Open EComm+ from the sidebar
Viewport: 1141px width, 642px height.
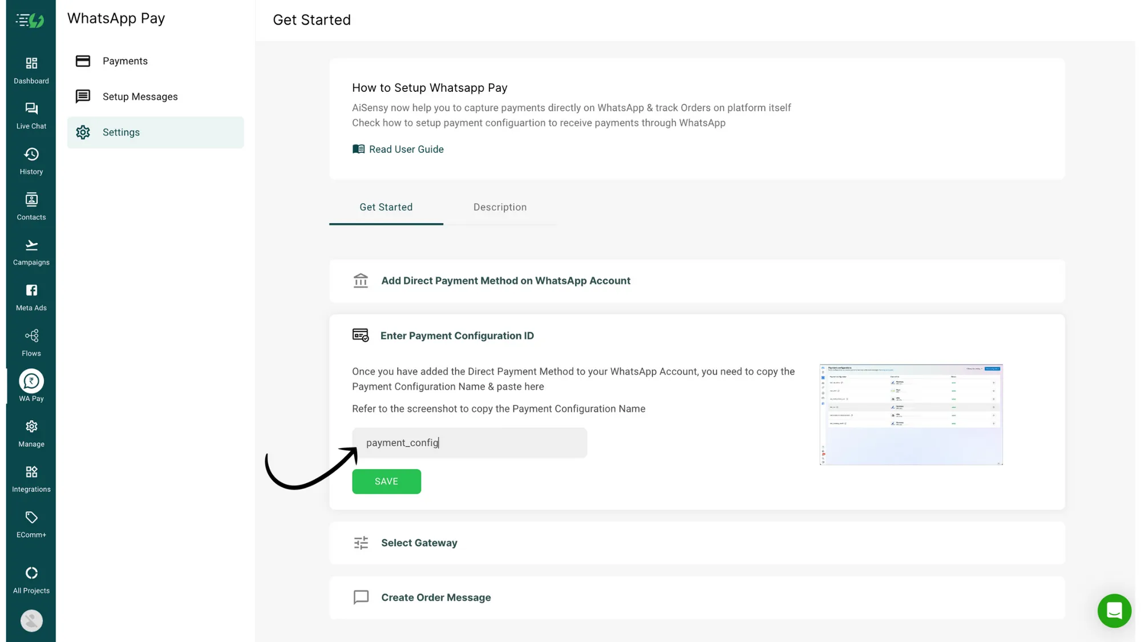click(31, 523)
